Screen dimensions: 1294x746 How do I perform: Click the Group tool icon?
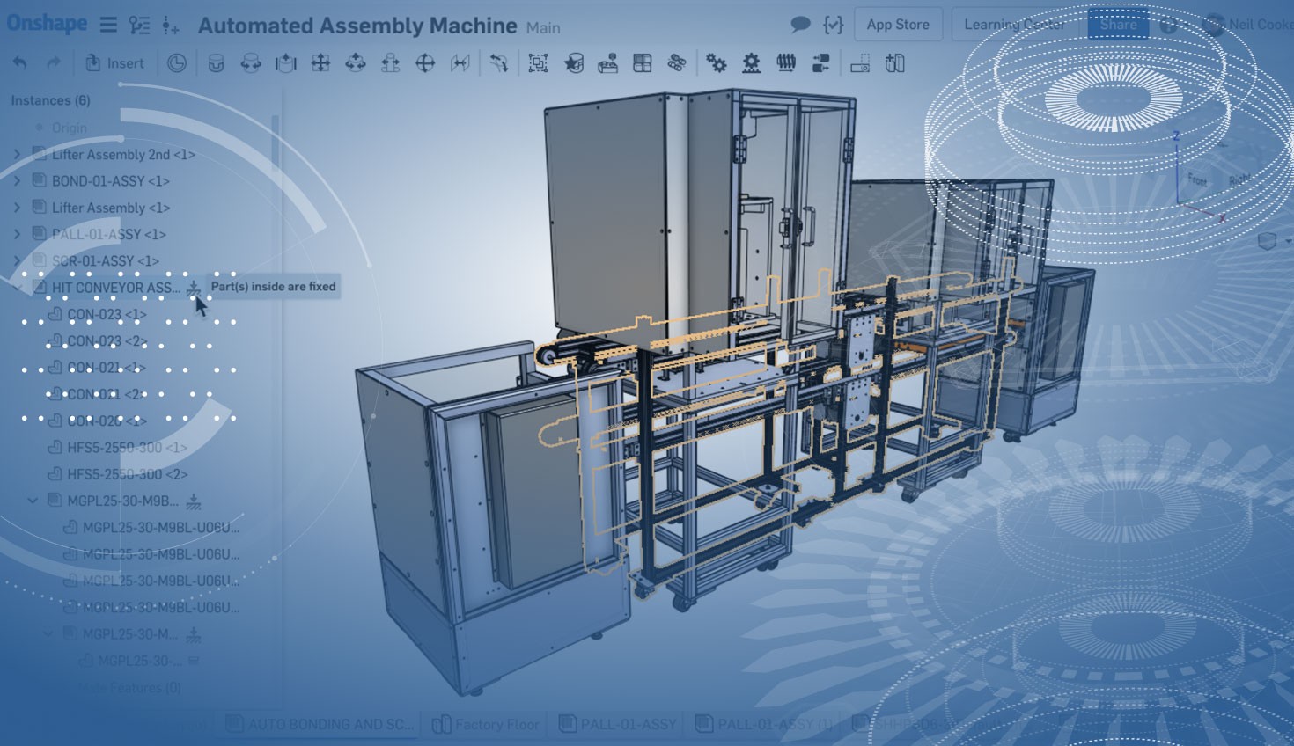(538, 63)
